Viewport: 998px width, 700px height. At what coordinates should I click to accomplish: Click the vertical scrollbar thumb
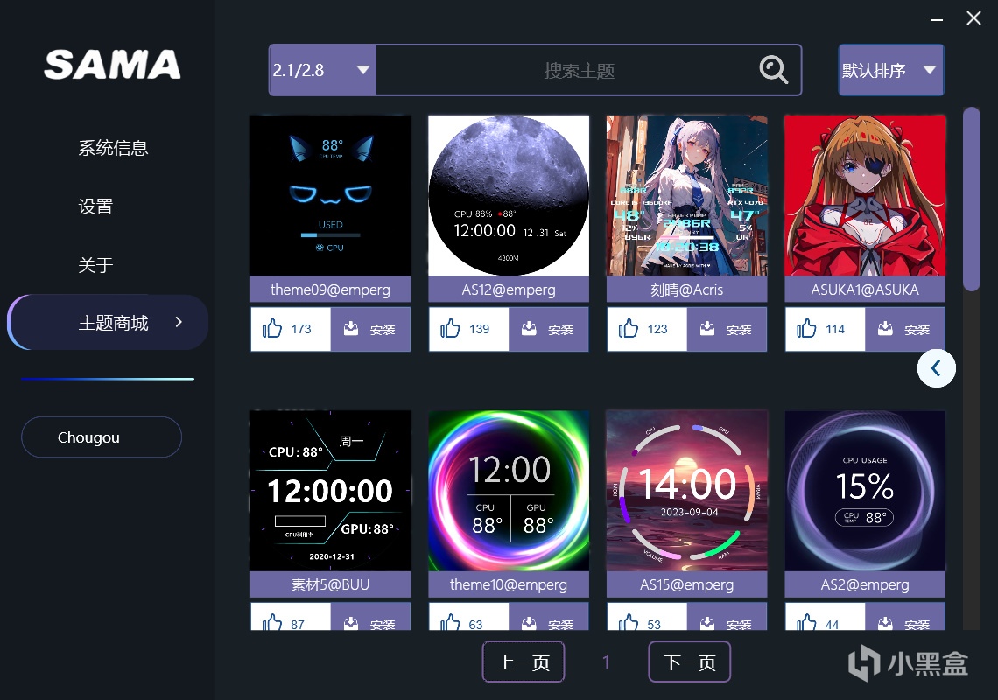pos(971,199)
